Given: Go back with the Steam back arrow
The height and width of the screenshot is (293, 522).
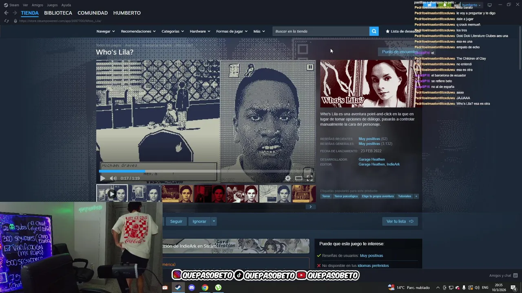Looking at the screenshot, I should (6, 13).
